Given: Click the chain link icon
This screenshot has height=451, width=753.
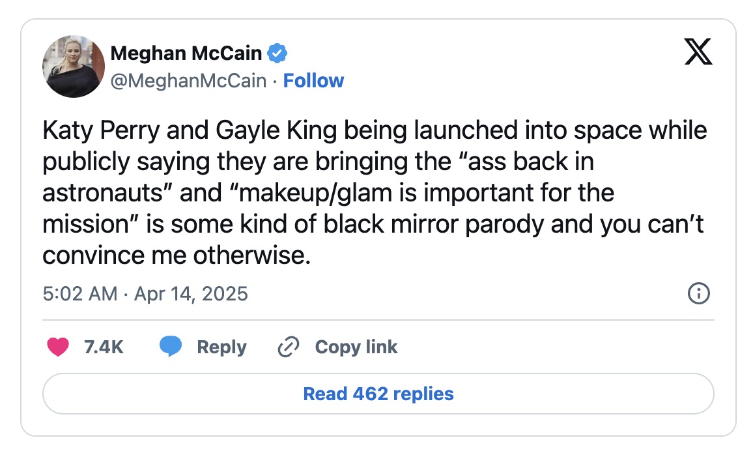Looking at the screenshot, I should 287,347.
